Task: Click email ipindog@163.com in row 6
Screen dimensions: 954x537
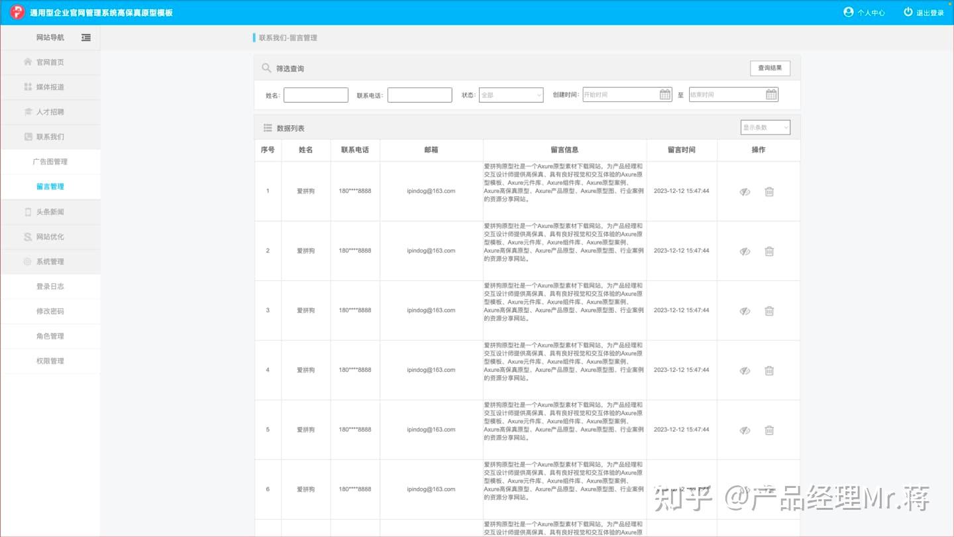Action: tap(431, 489)
